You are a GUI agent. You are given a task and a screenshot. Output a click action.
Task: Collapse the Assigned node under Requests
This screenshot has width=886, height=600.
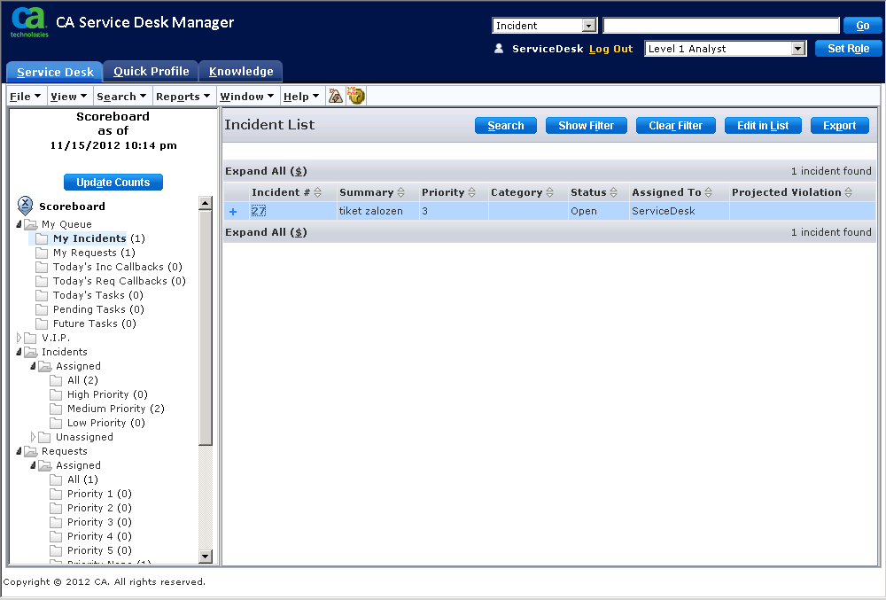[x=33, y=465]
